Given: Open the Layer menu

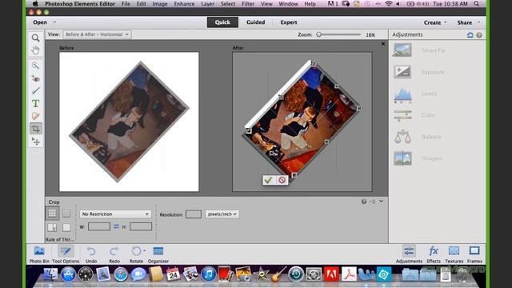Looking at the screenshot, I should point(208,4).
